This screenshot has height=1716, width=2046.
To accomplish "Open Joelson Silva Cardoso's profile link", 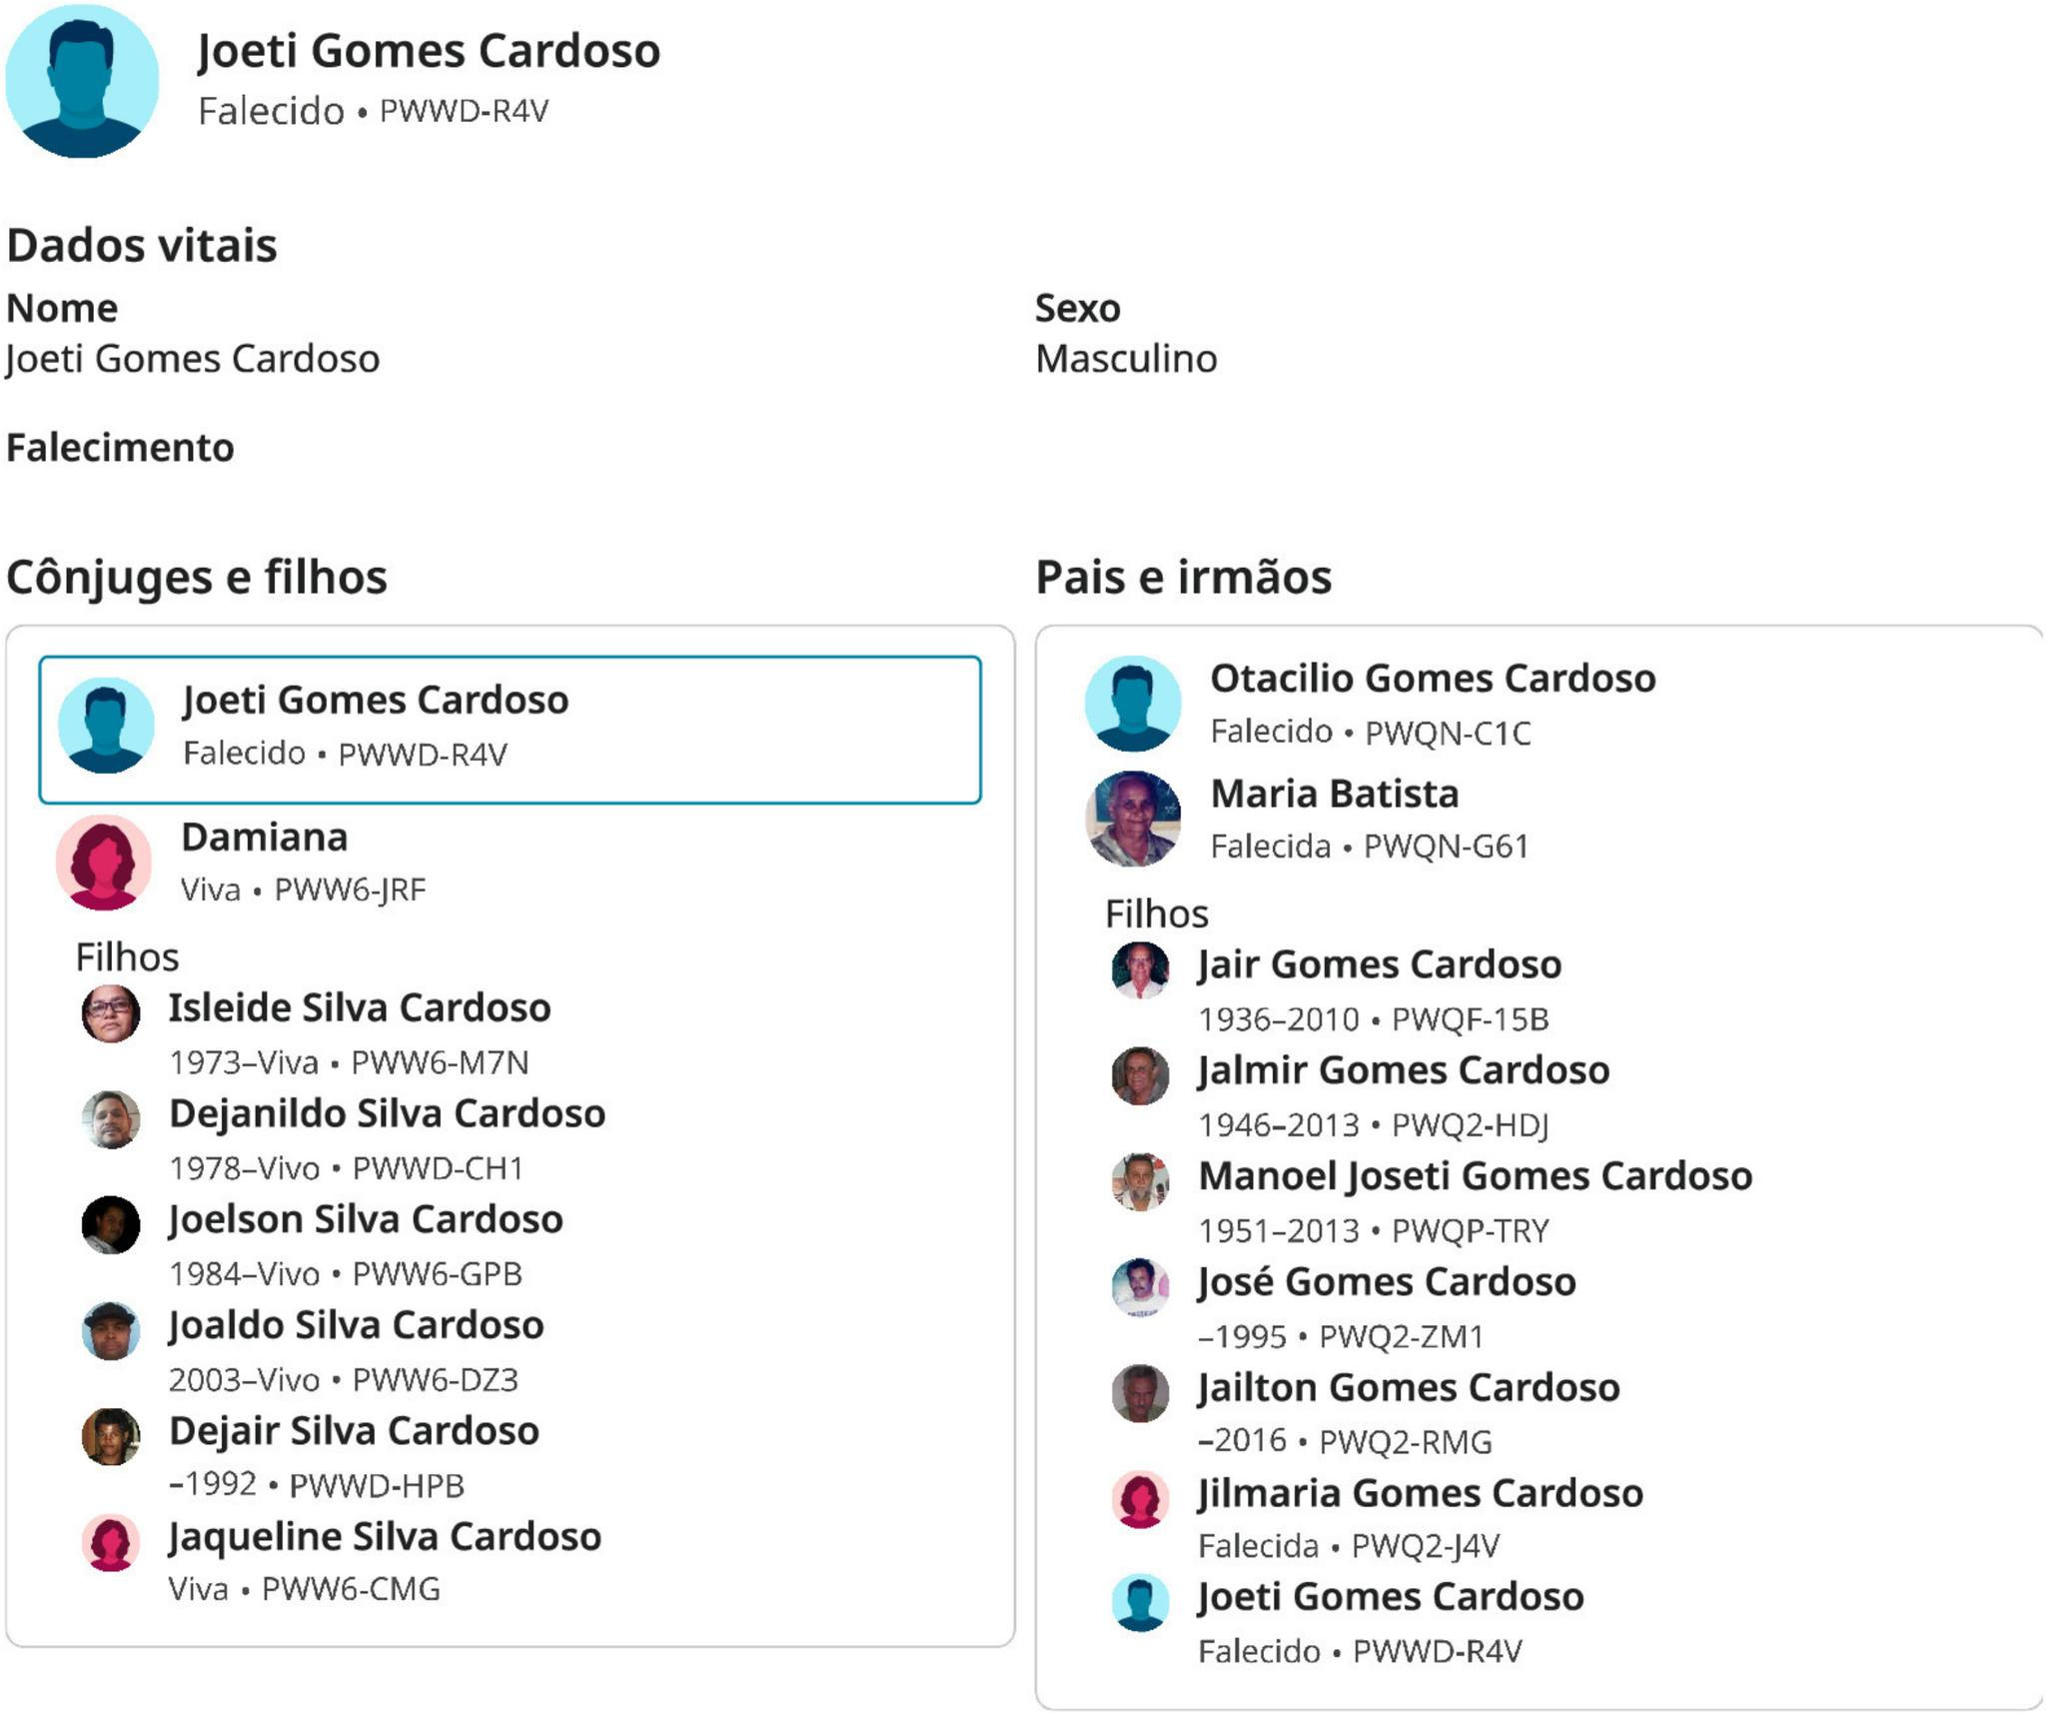I will 366,1219.
